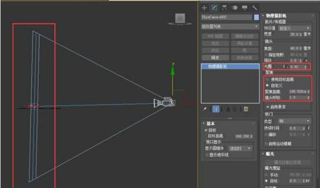Viewport: 320px width, 188px height.
Task: Switch to the Modify panel tab
Action: pyautogui.click(x=215, y=8)
